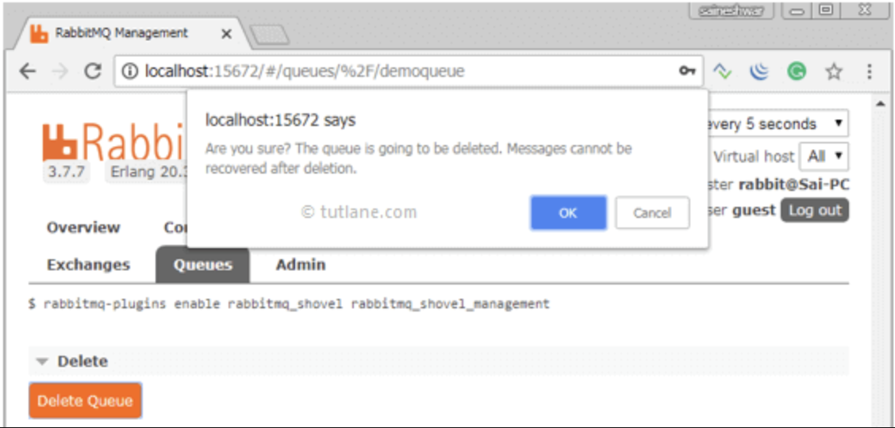Click the Log out button
Image resolution: width=895 pixels, height=428 pixels.
815,210
